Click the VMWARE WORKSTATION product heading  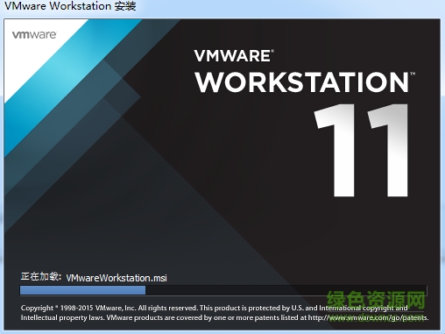pos(305,71)
